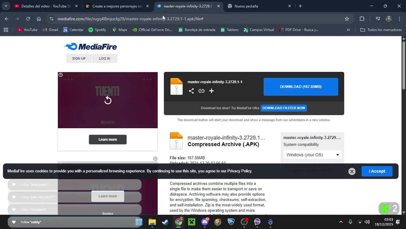406x229 pixels.
Task: Bookmark this page with the star icon
Action: point(347,19)
